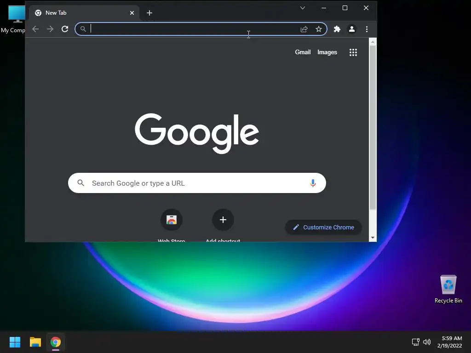This screenshot has height=353, width=471.
Task: Select the My Computer desktop icon
Action: coord(13,19)
